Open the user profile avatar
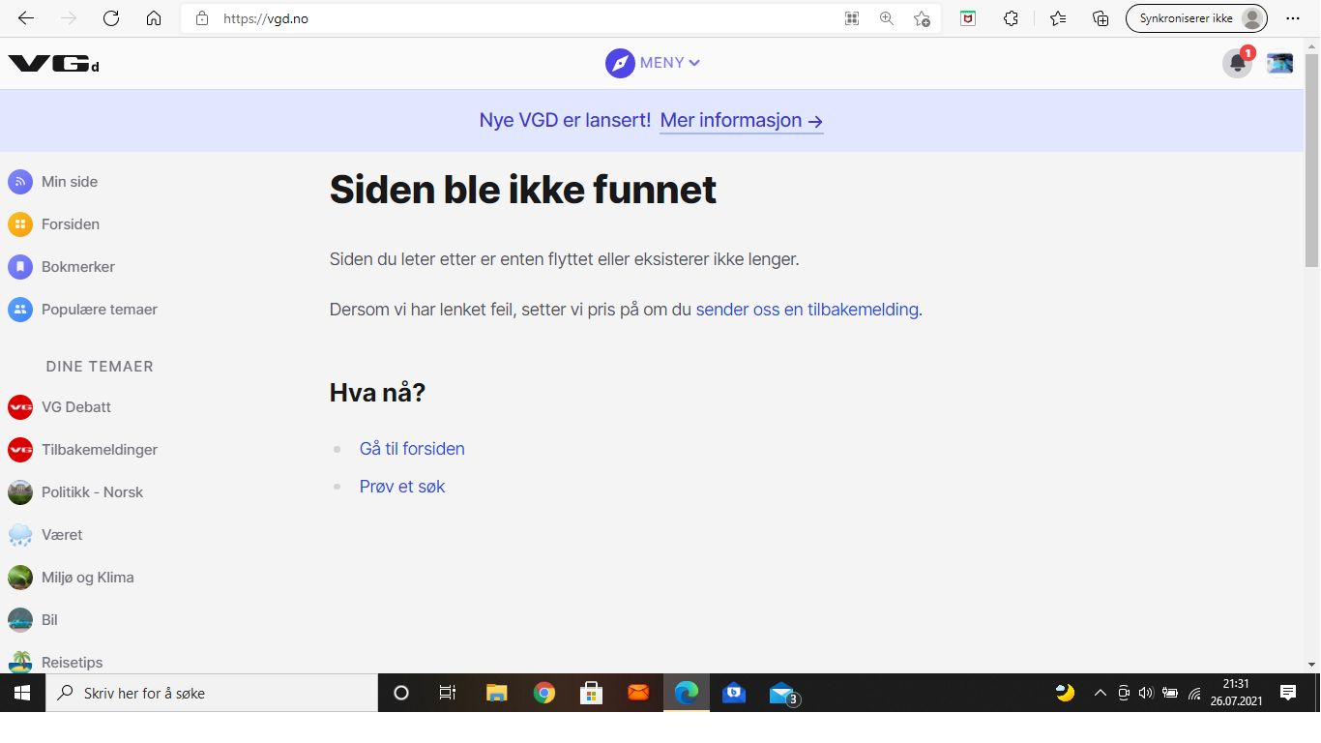The image size is (1321, 743). [x=1279, y=64]
